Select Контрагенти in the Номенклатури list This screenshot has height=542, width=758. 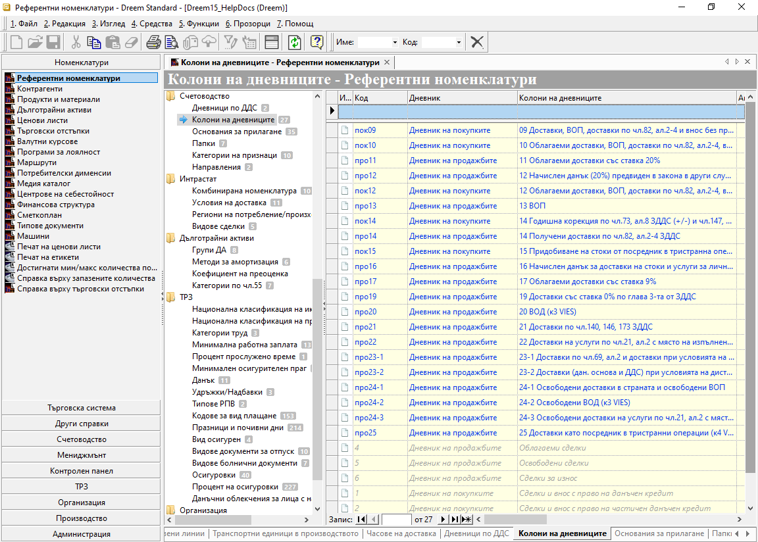[39, 89]
